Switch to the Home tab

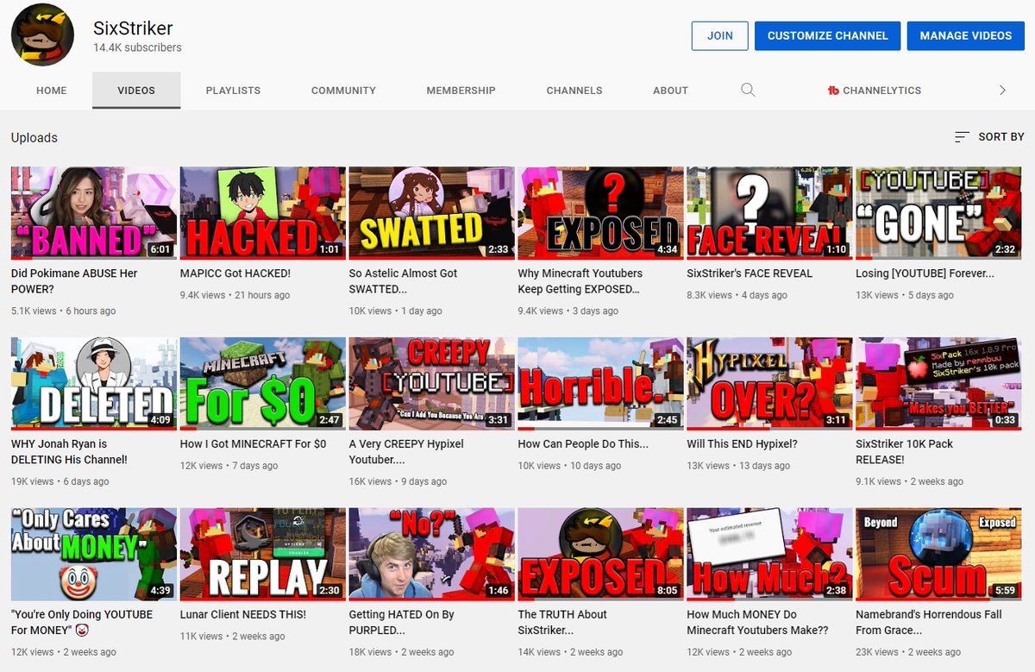tap(52, 90)
